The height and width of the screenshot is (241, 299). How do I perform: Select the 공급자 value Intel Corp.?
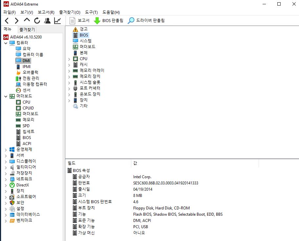(x=142, y=177)
